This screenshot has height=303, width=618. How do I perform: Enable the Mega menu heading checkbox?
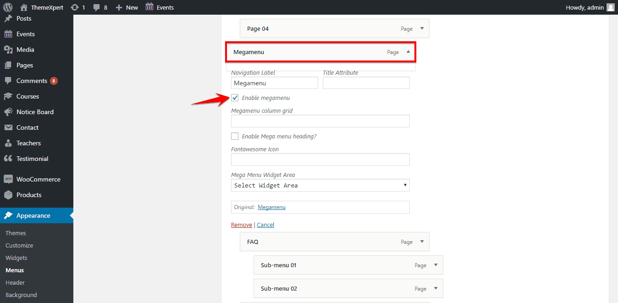pos(235,136)
